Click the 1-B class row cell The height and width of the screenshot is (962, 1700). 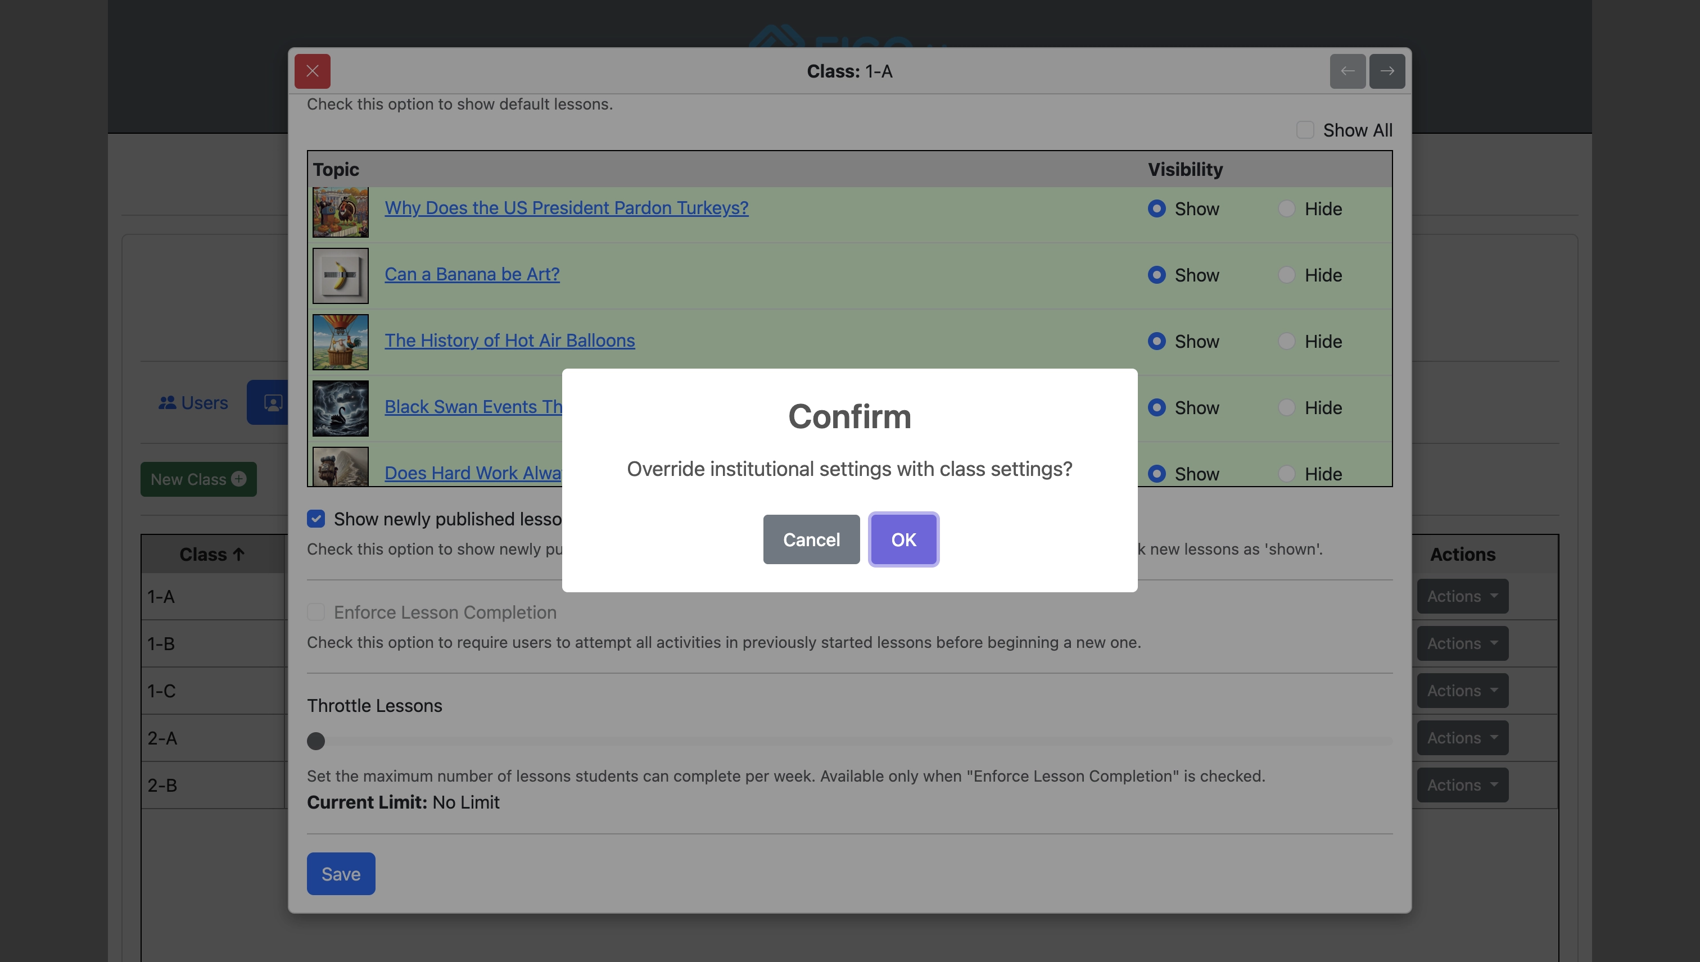click(x=213, y=643)
